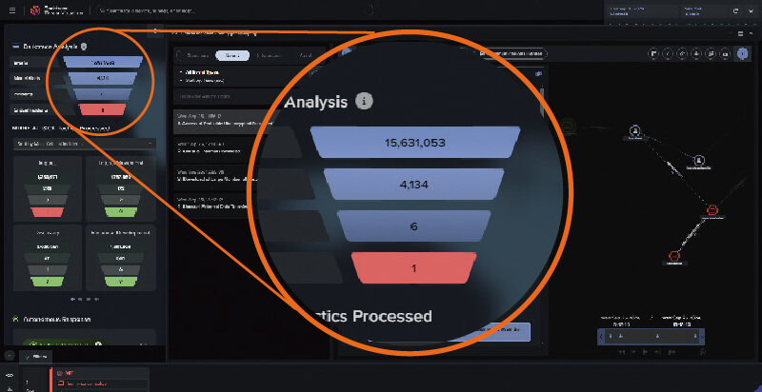The width and height of the screenshot is (762, 392).
Task: Switch to the third tab in the incident panel
Action: tap(268, 55)
